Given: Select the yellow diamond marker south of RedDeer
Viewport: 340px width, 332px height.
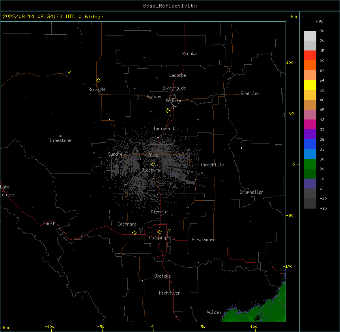Looking at the screenshot, I should coord(168,110).
